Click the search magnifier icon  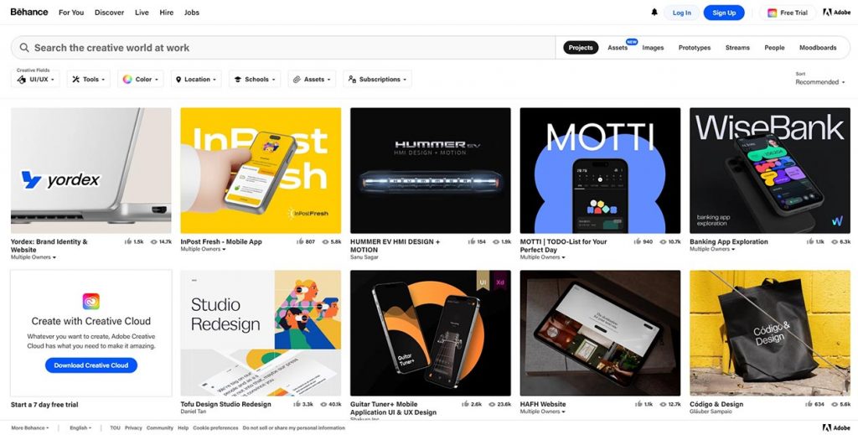coord(24,48)
